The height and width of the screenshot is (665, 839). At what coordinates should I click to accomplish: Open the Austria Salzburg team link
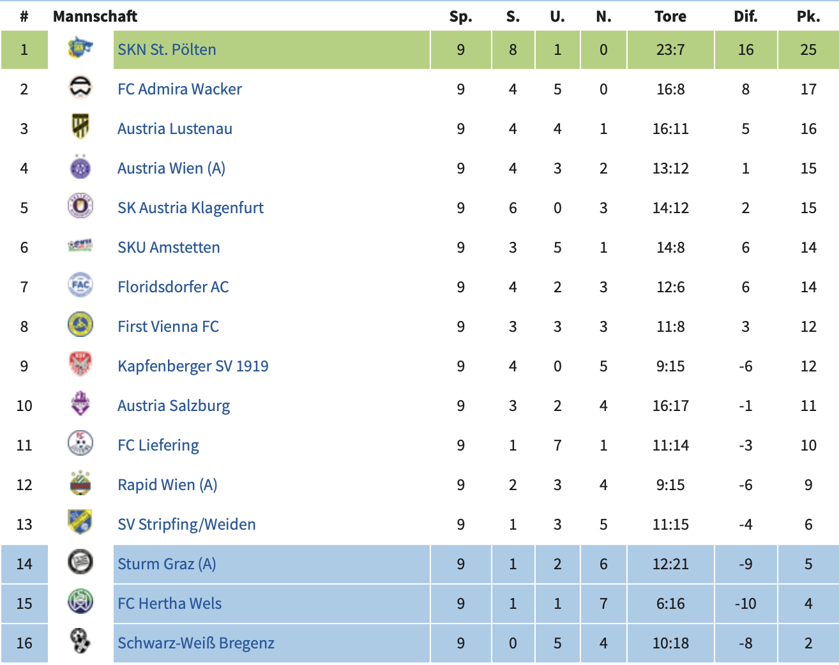point(174,406)
